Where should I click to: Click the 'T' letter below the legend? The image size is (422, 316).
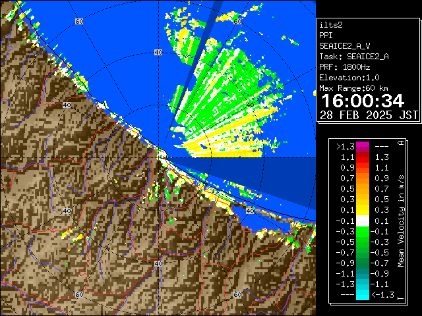401,298
